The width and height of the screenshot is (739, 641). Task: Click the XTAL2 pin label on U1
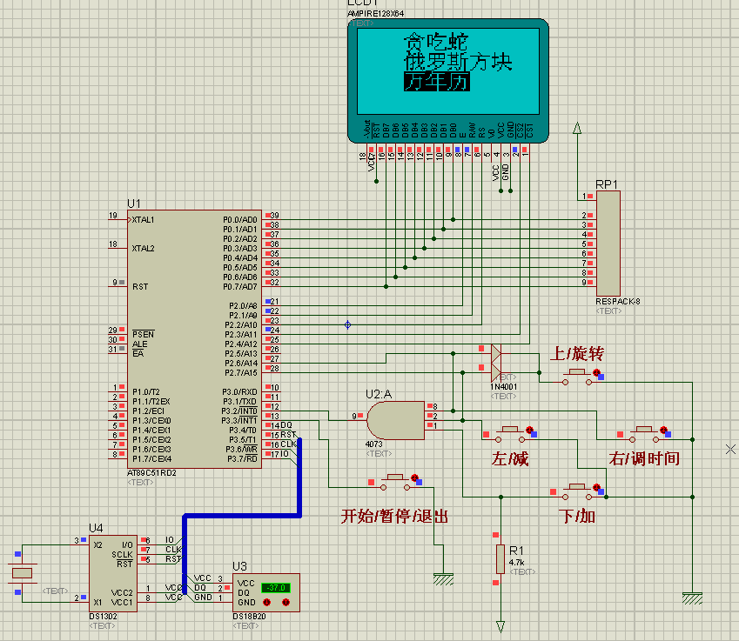[144, 248]
